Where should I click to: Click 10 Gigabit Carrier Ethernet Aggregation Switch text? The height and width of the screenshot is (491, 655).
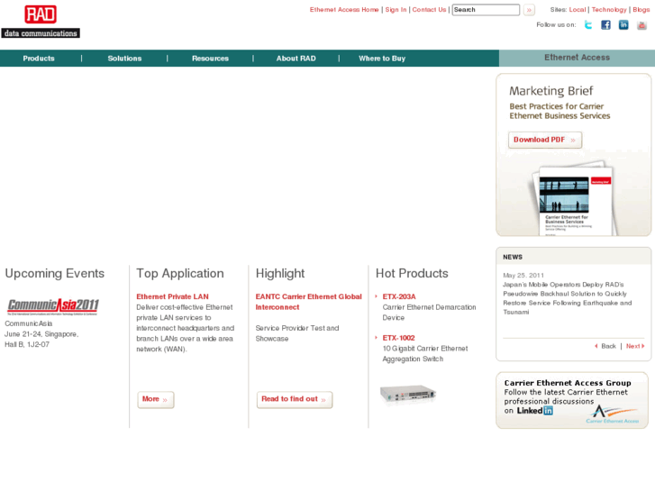[425, 353]
